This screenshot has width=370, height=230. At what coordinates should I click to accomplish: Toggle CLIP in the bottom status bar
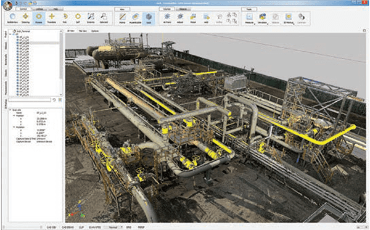[x=81, y=227]
